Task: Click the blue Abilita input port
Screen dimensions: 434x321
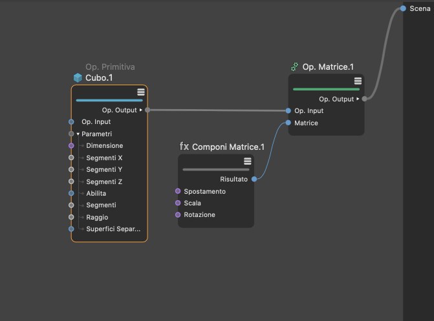Action: tap(71, 193)
